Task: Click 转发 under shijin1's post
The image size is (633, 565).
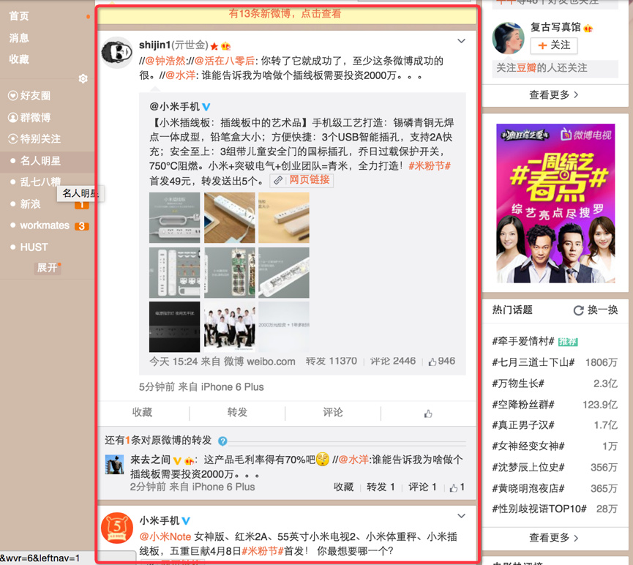Action: point(237,412)
